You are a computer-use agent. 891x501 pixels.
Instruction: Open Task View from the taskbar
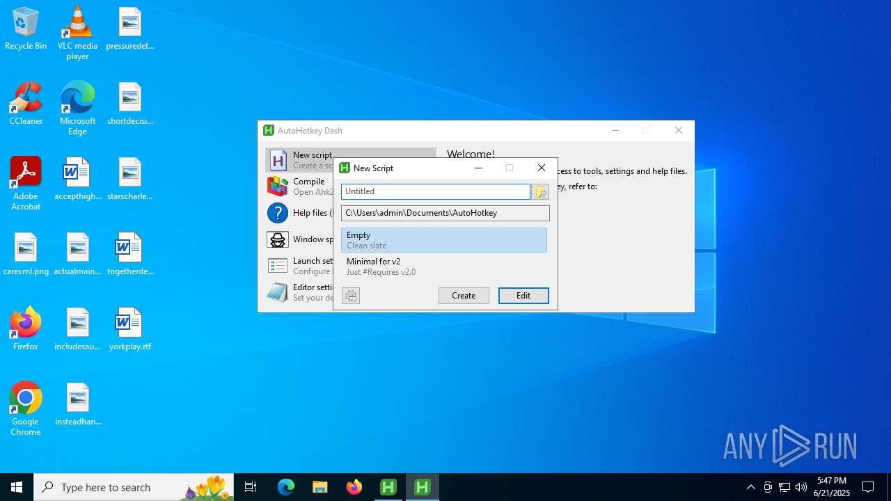pos(251,487)
